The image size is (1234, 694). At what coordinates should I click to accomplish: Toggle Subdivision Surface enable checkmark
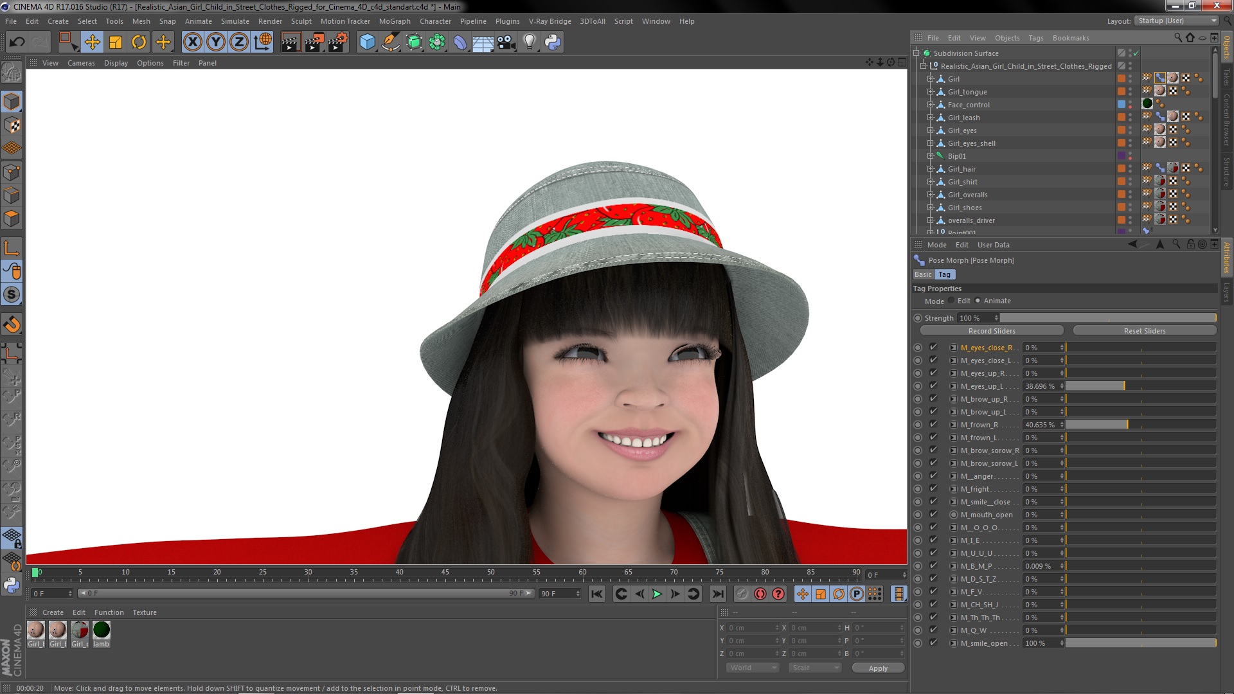(1136, 53)
